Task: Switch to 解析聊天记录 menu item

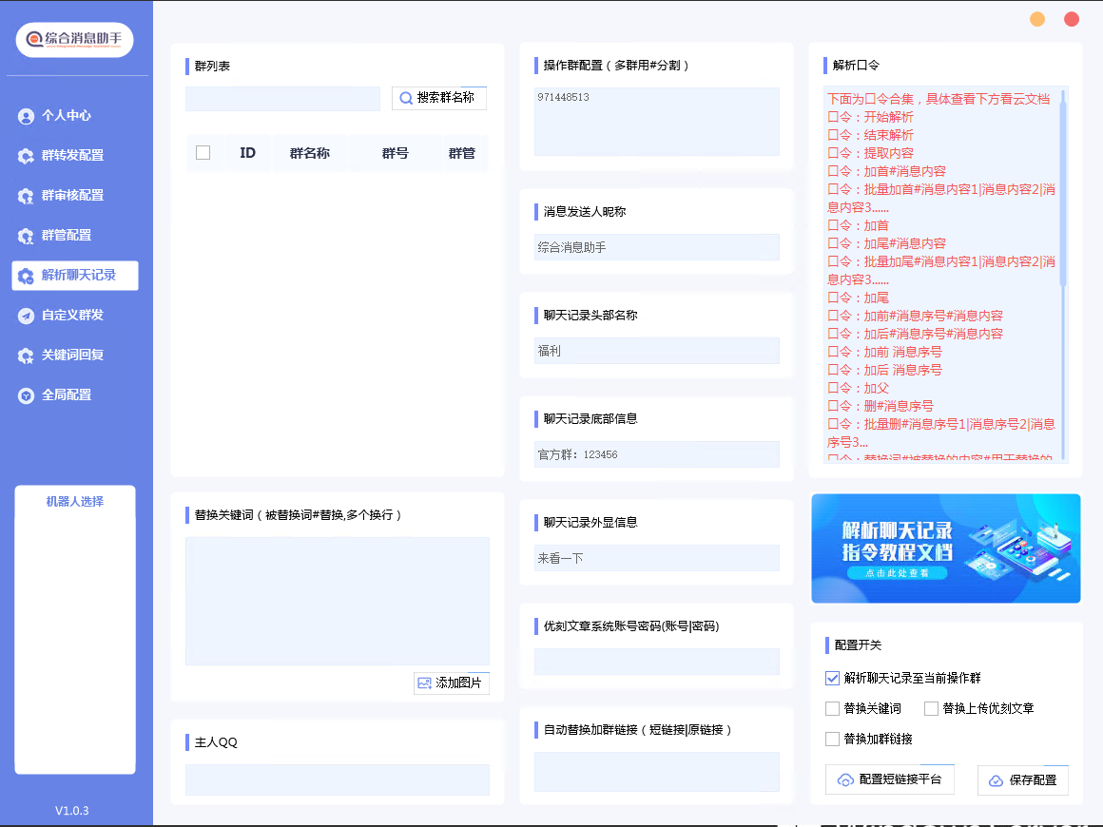Action: tap(76, 276)
